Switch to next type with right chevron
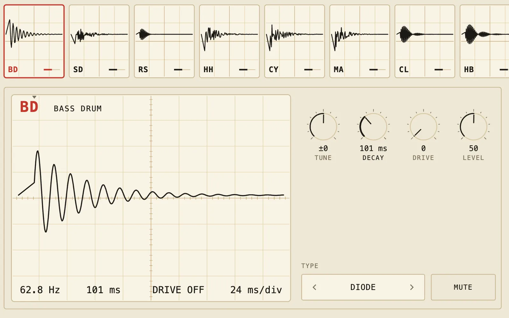Image resolution: width=509 pixels, height=318 pixels. click(412, 287)
